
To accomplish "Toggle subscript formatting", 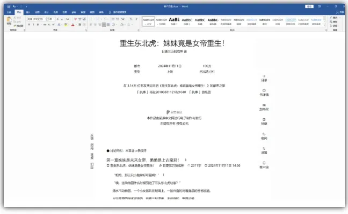I will point(49,25).
